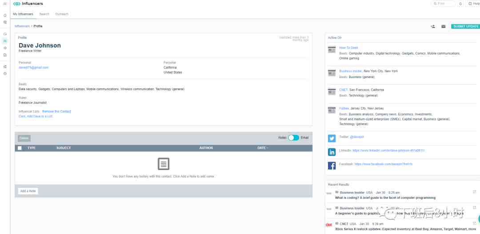Open the Facebook profile URL
Viewport: 480px width, 234px height.
click(x=384, y=164)
